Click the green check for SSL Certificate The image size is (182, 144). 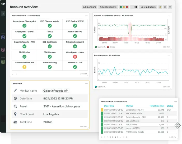tap(50, 46)
